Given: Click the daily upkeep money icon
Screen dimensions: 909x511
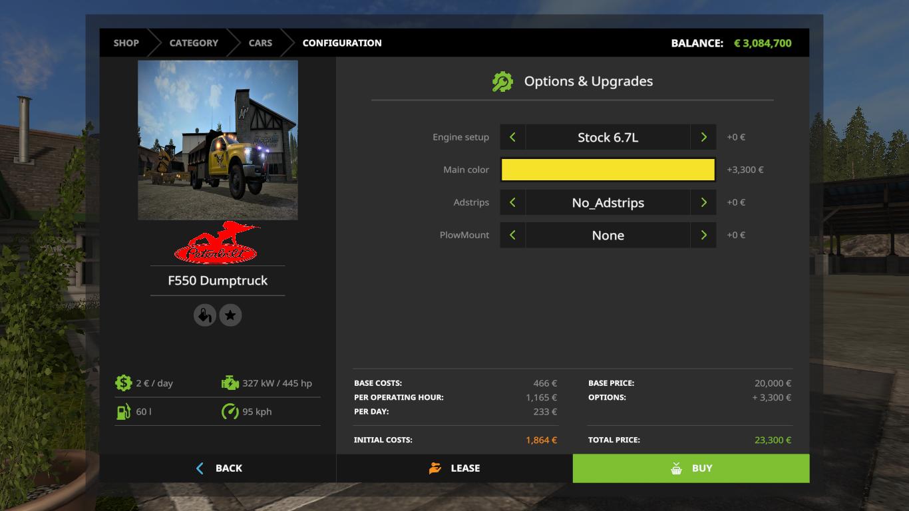Looking at the screenshot, I should (123, 383).
